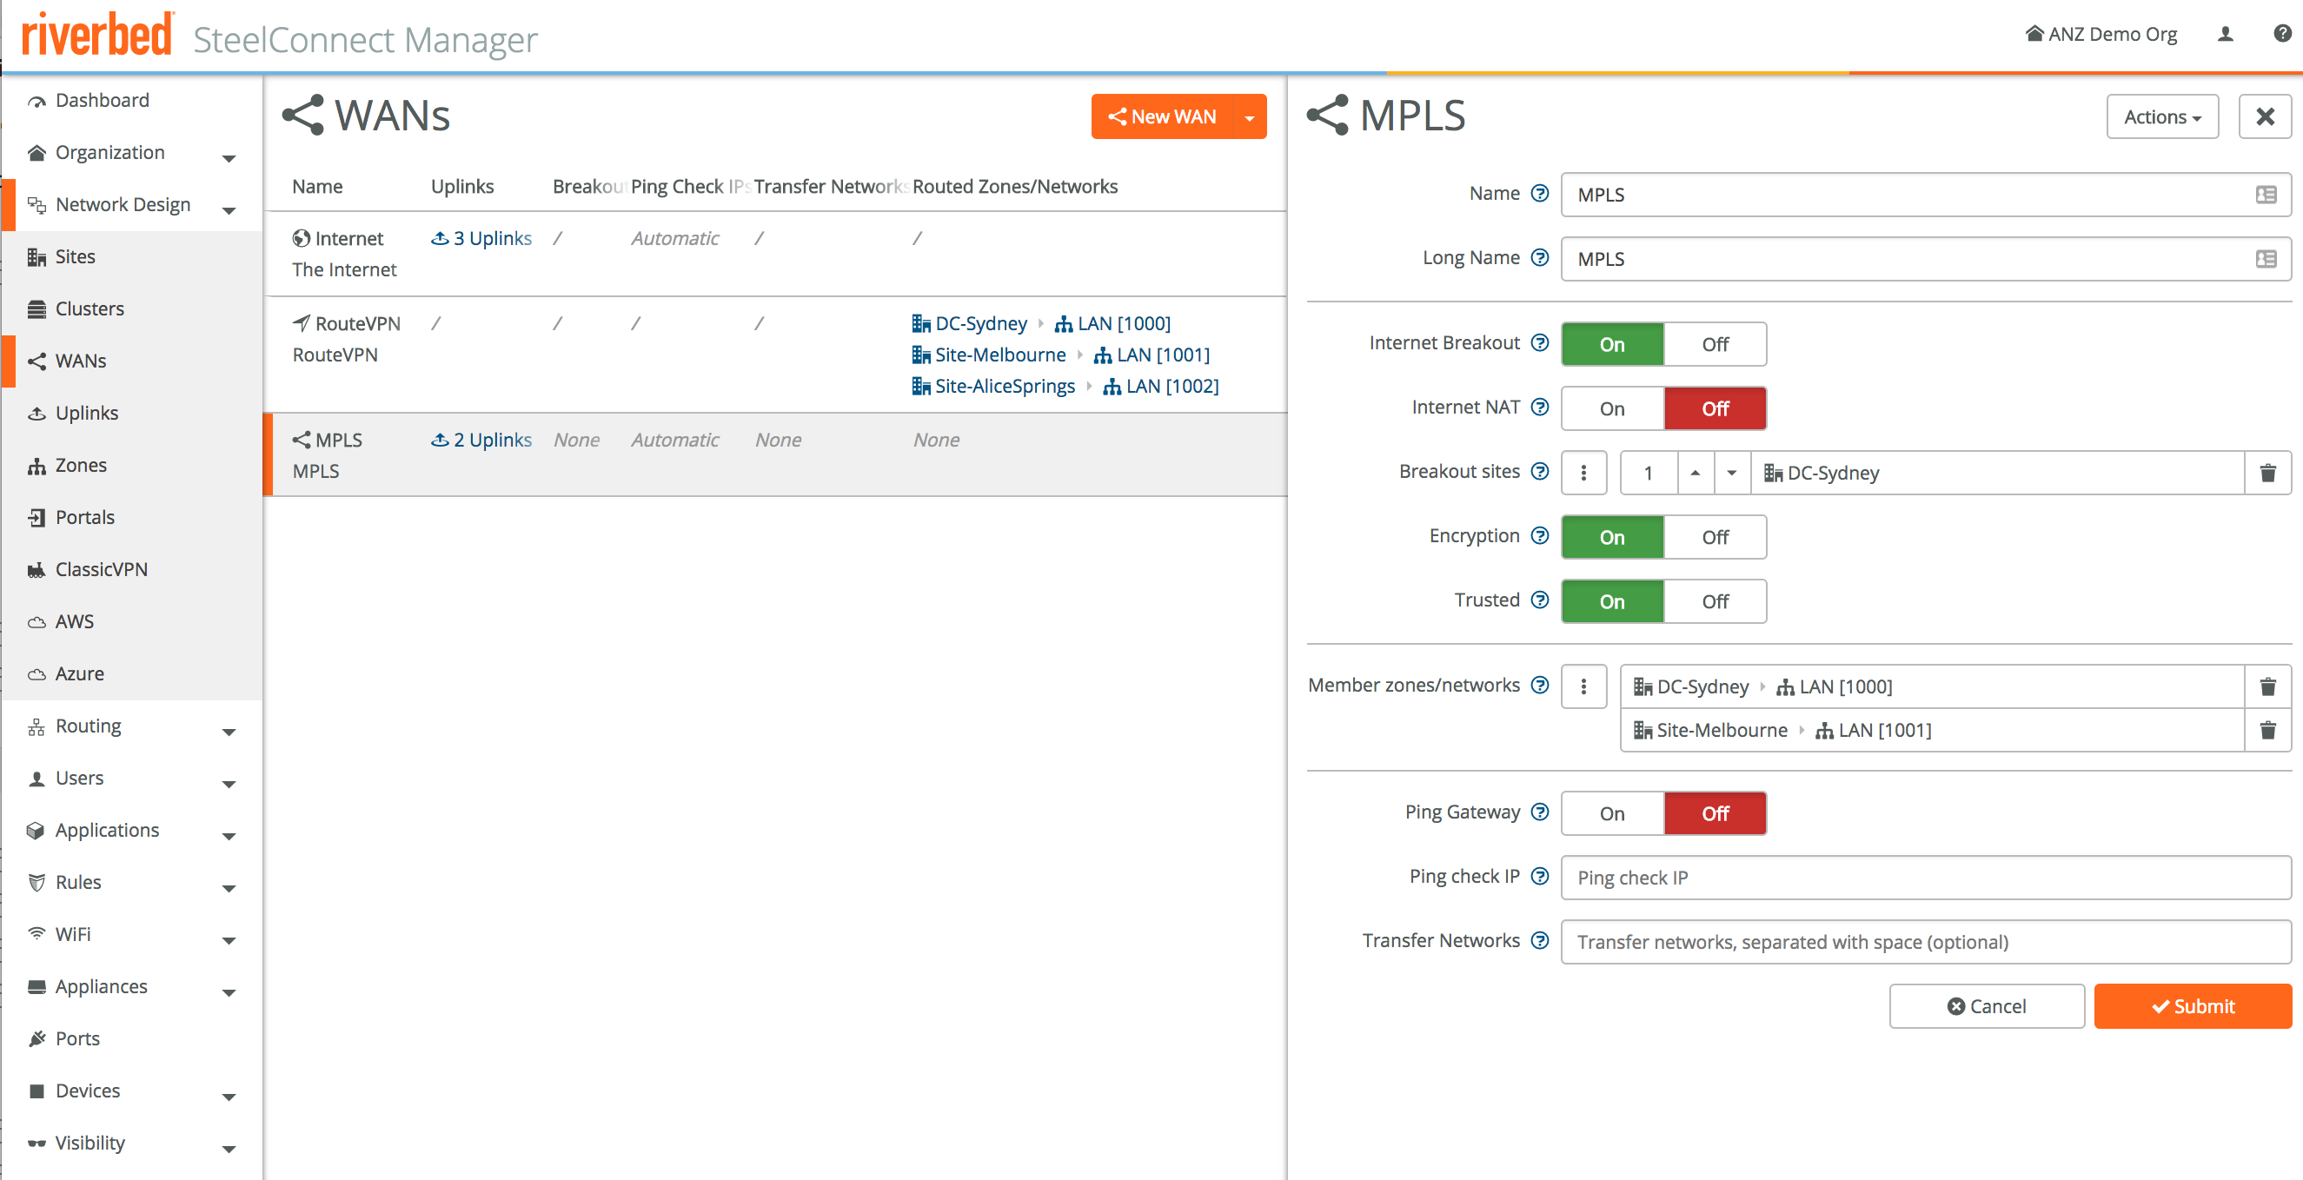
Task: Click the Ping check IP field
Action: point(1925,878)
